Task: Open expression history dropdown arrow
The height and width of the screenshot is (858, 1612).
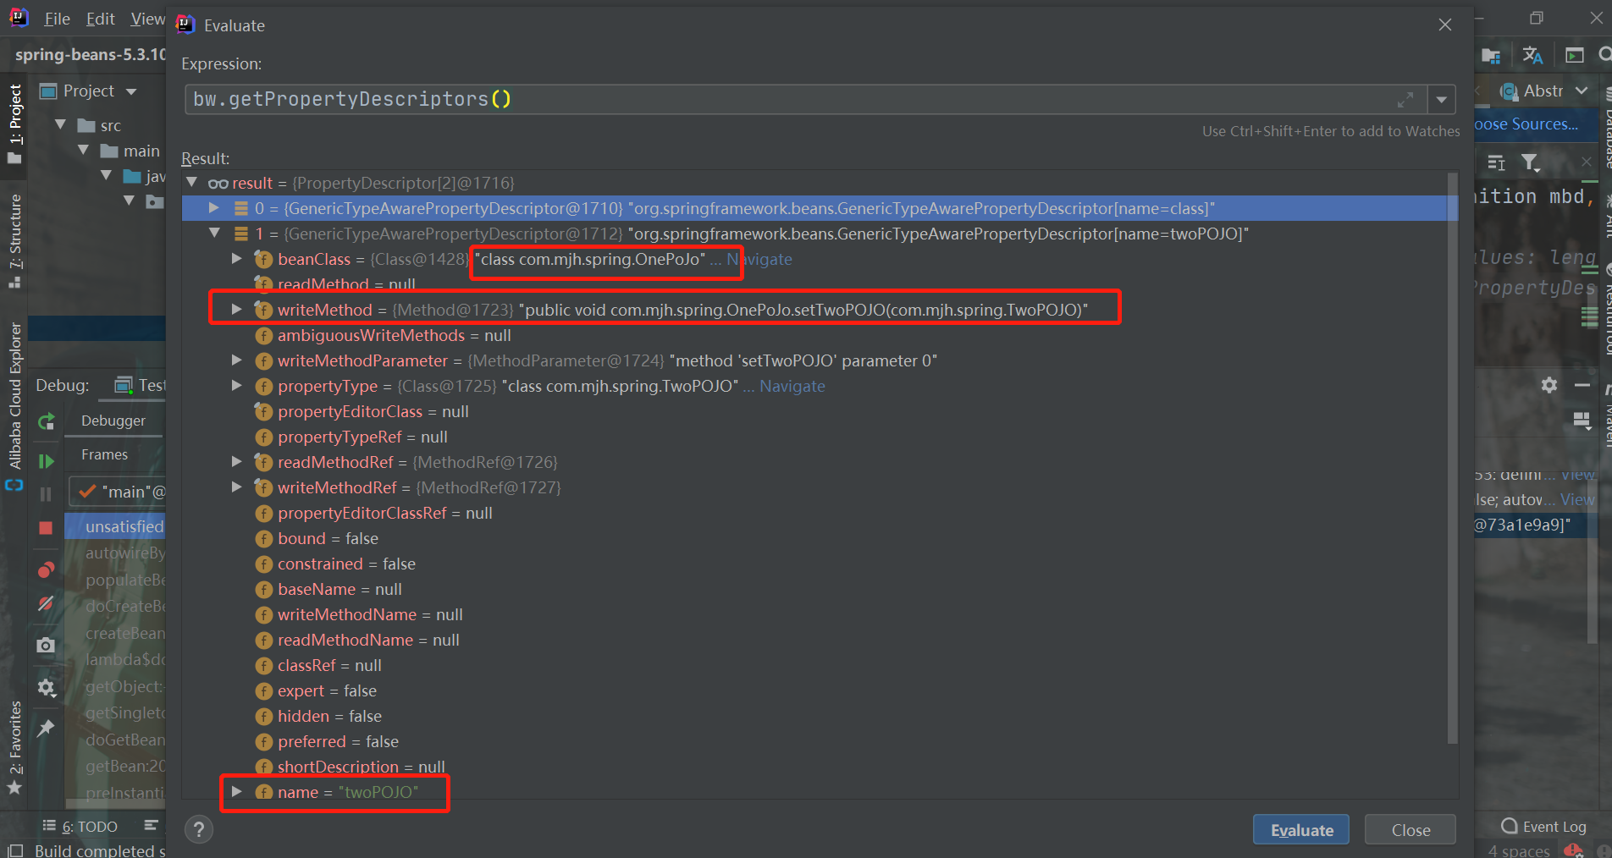Action: pyautogui.click(x=1441, y=100)
